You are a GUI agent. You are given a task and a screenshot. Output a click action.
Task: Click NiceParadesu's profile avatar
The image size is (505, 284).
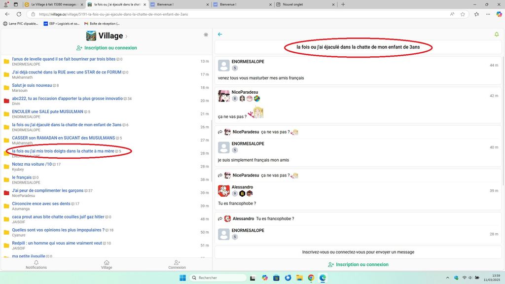point(224,95)
